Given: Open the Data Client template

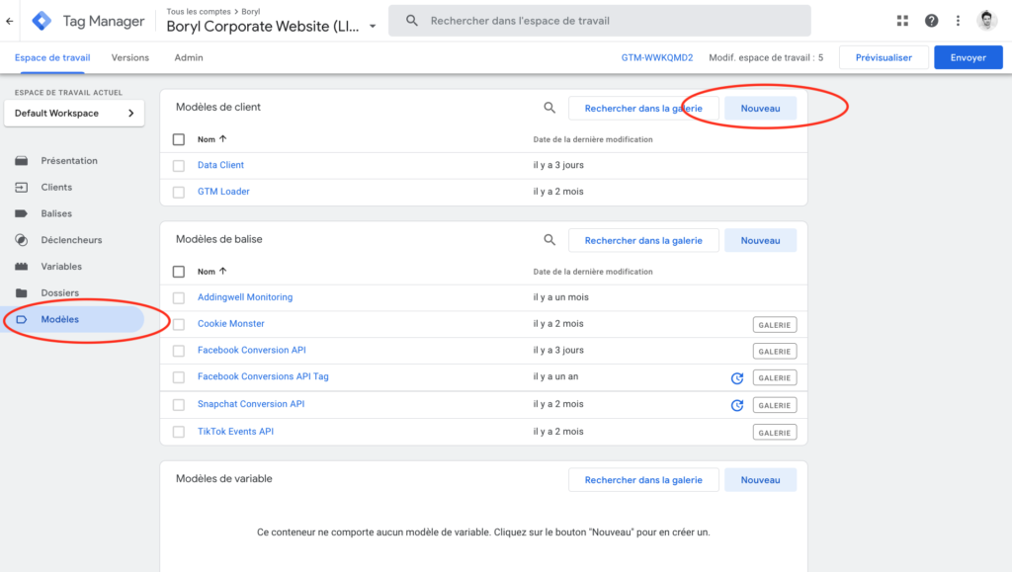Looking at the screenshot, I should tap(220, 165).
